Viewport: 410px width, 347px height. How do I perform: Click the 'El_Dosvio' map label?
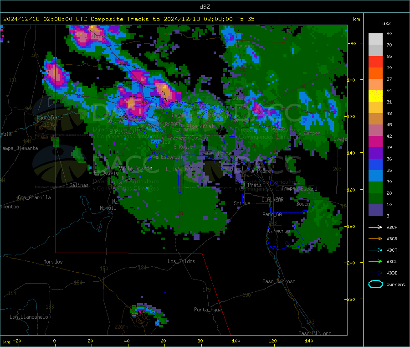point(106,173)
